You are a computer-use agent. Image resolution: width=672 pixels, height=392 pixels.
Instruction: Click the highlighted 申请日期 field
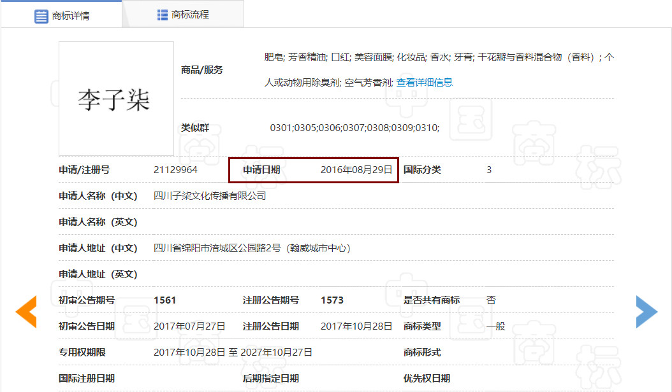coord(314,170)
